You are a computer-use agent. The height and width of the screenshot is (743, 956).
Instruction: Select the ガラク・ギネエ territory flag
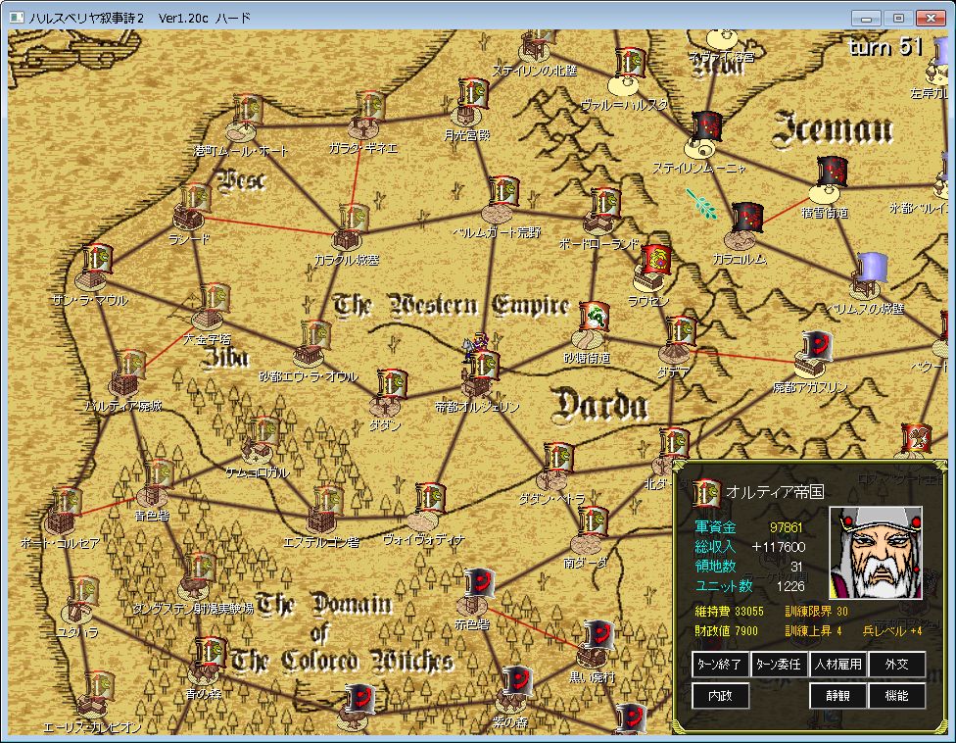(x=370, y=105)
